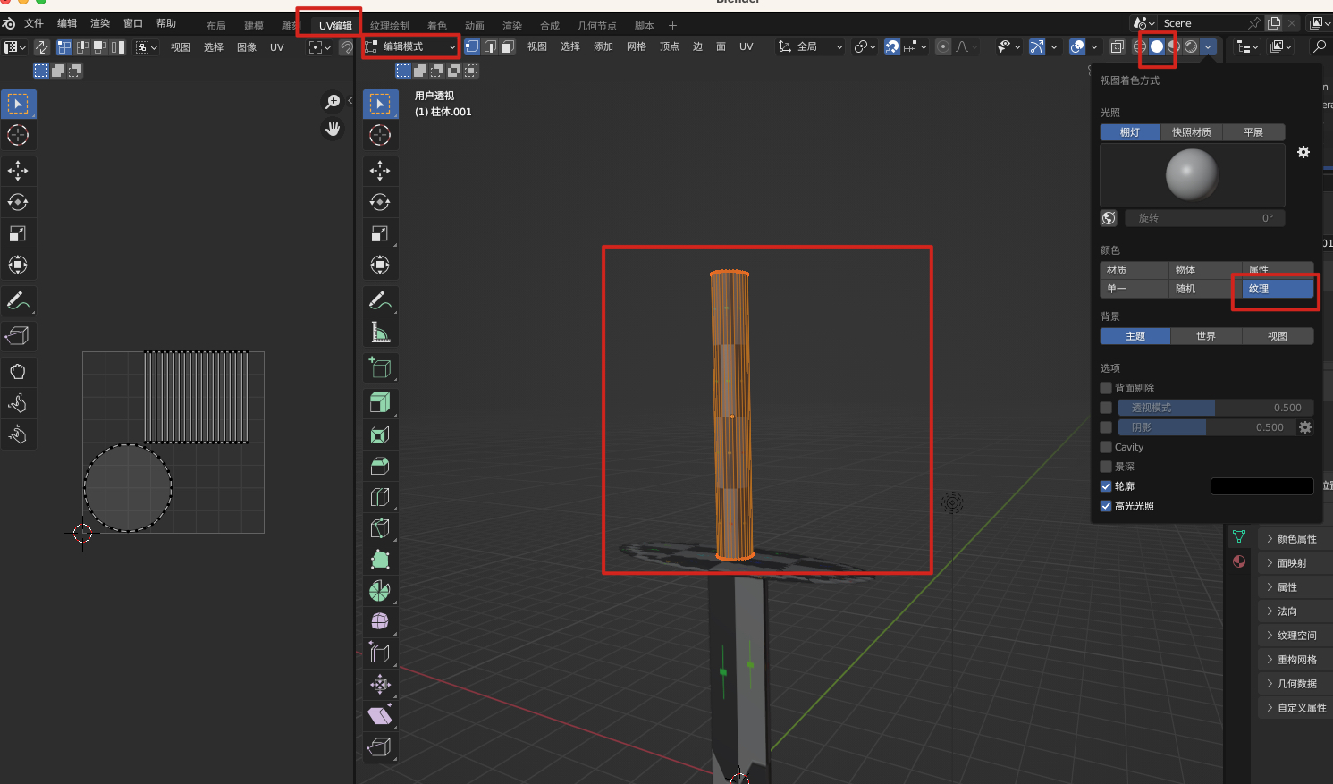Switch to the UV编辑 workspace tab

point(335,26)
